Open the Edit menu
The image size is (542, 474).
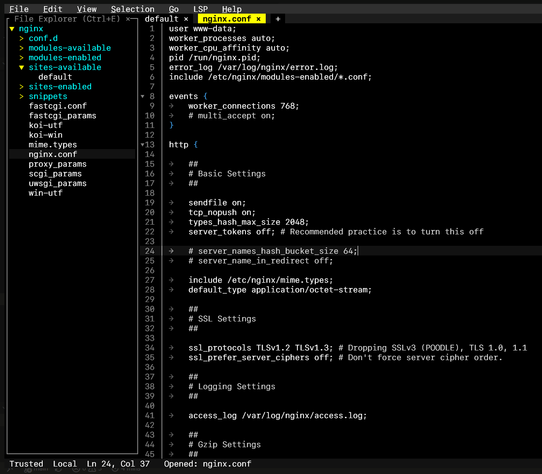pos(53,9)
